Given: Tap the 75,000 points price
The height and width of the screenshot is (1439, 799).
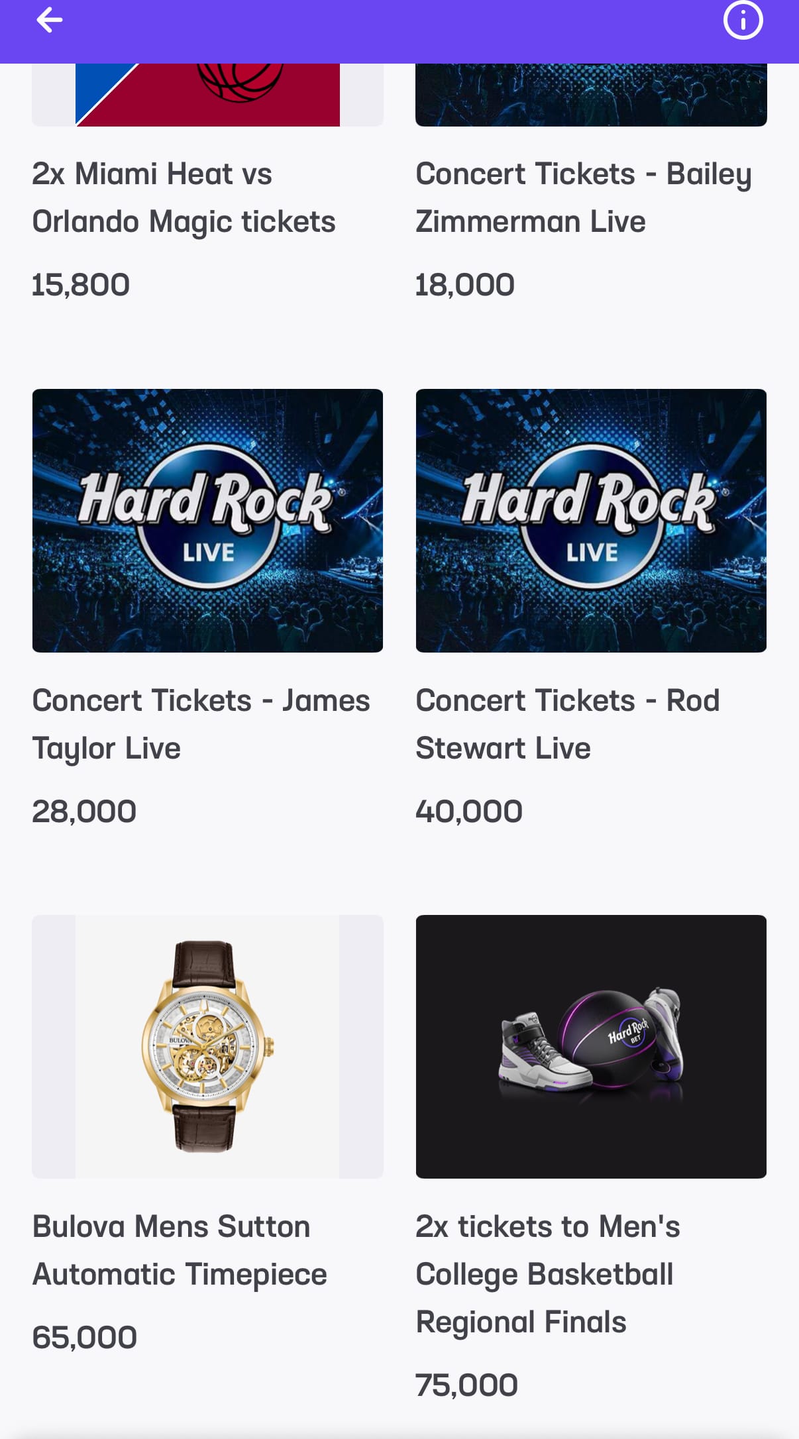Looking at the screenshot, I should 466,1385.
